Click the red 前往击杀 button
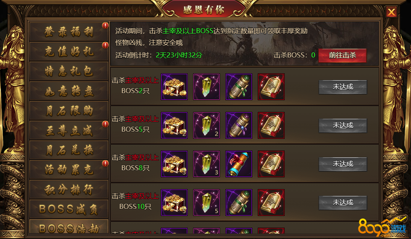The height and width of the screenshot is (239, 411). (342, 55)
